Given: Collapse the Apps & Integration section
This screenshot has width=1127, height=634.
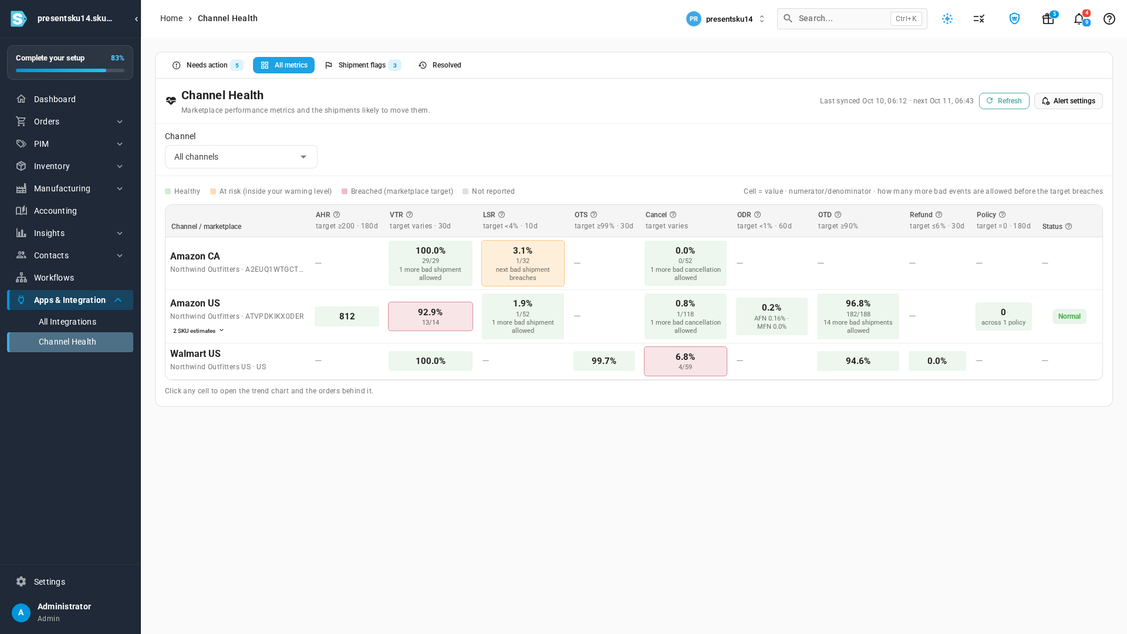Looking at the screenshot, I should click(x=70, y=300).
